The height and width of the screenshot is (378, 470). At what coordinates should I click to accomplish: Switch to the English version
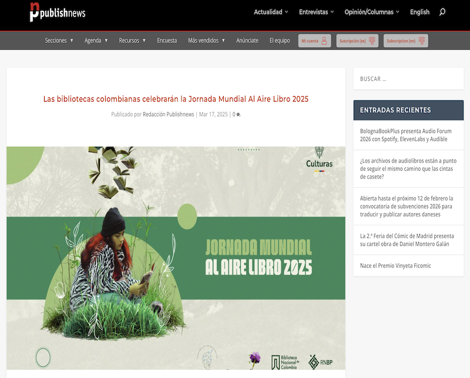(x=419, y=12)
